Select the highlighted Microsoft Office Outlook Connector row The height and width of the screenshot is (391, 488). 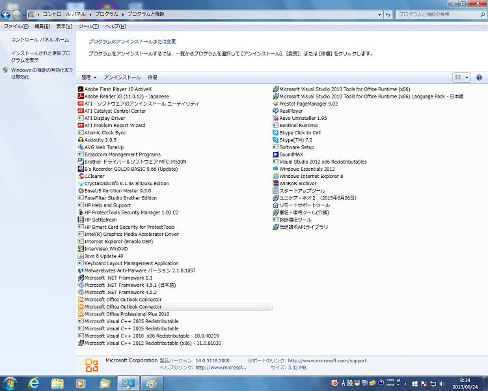pyautogui.click(x=174, y=307)
